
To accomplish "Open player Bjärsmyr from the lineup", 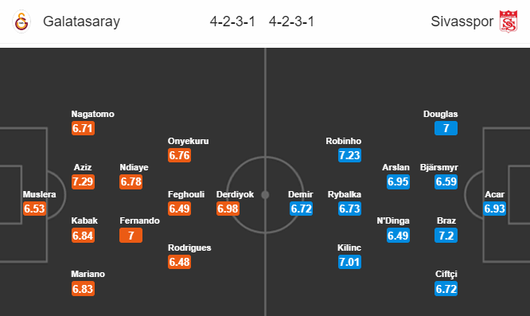I will (439, 167).
